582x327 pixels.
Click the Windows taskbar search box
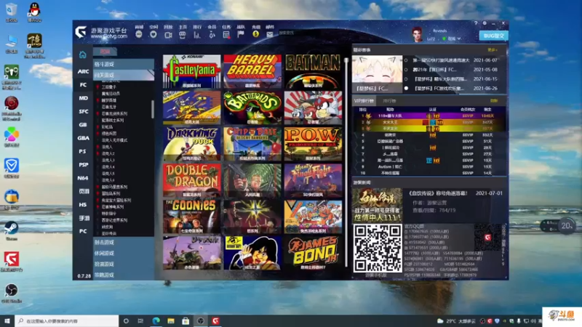pyautogui.click(x=67, y=320)
